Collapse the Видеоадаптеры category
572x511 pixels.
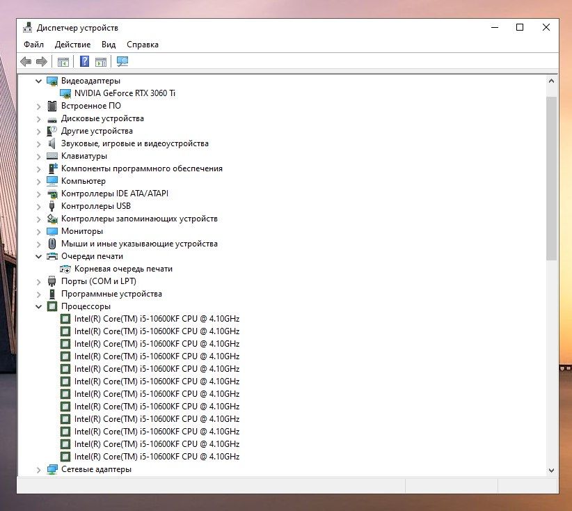39,81
